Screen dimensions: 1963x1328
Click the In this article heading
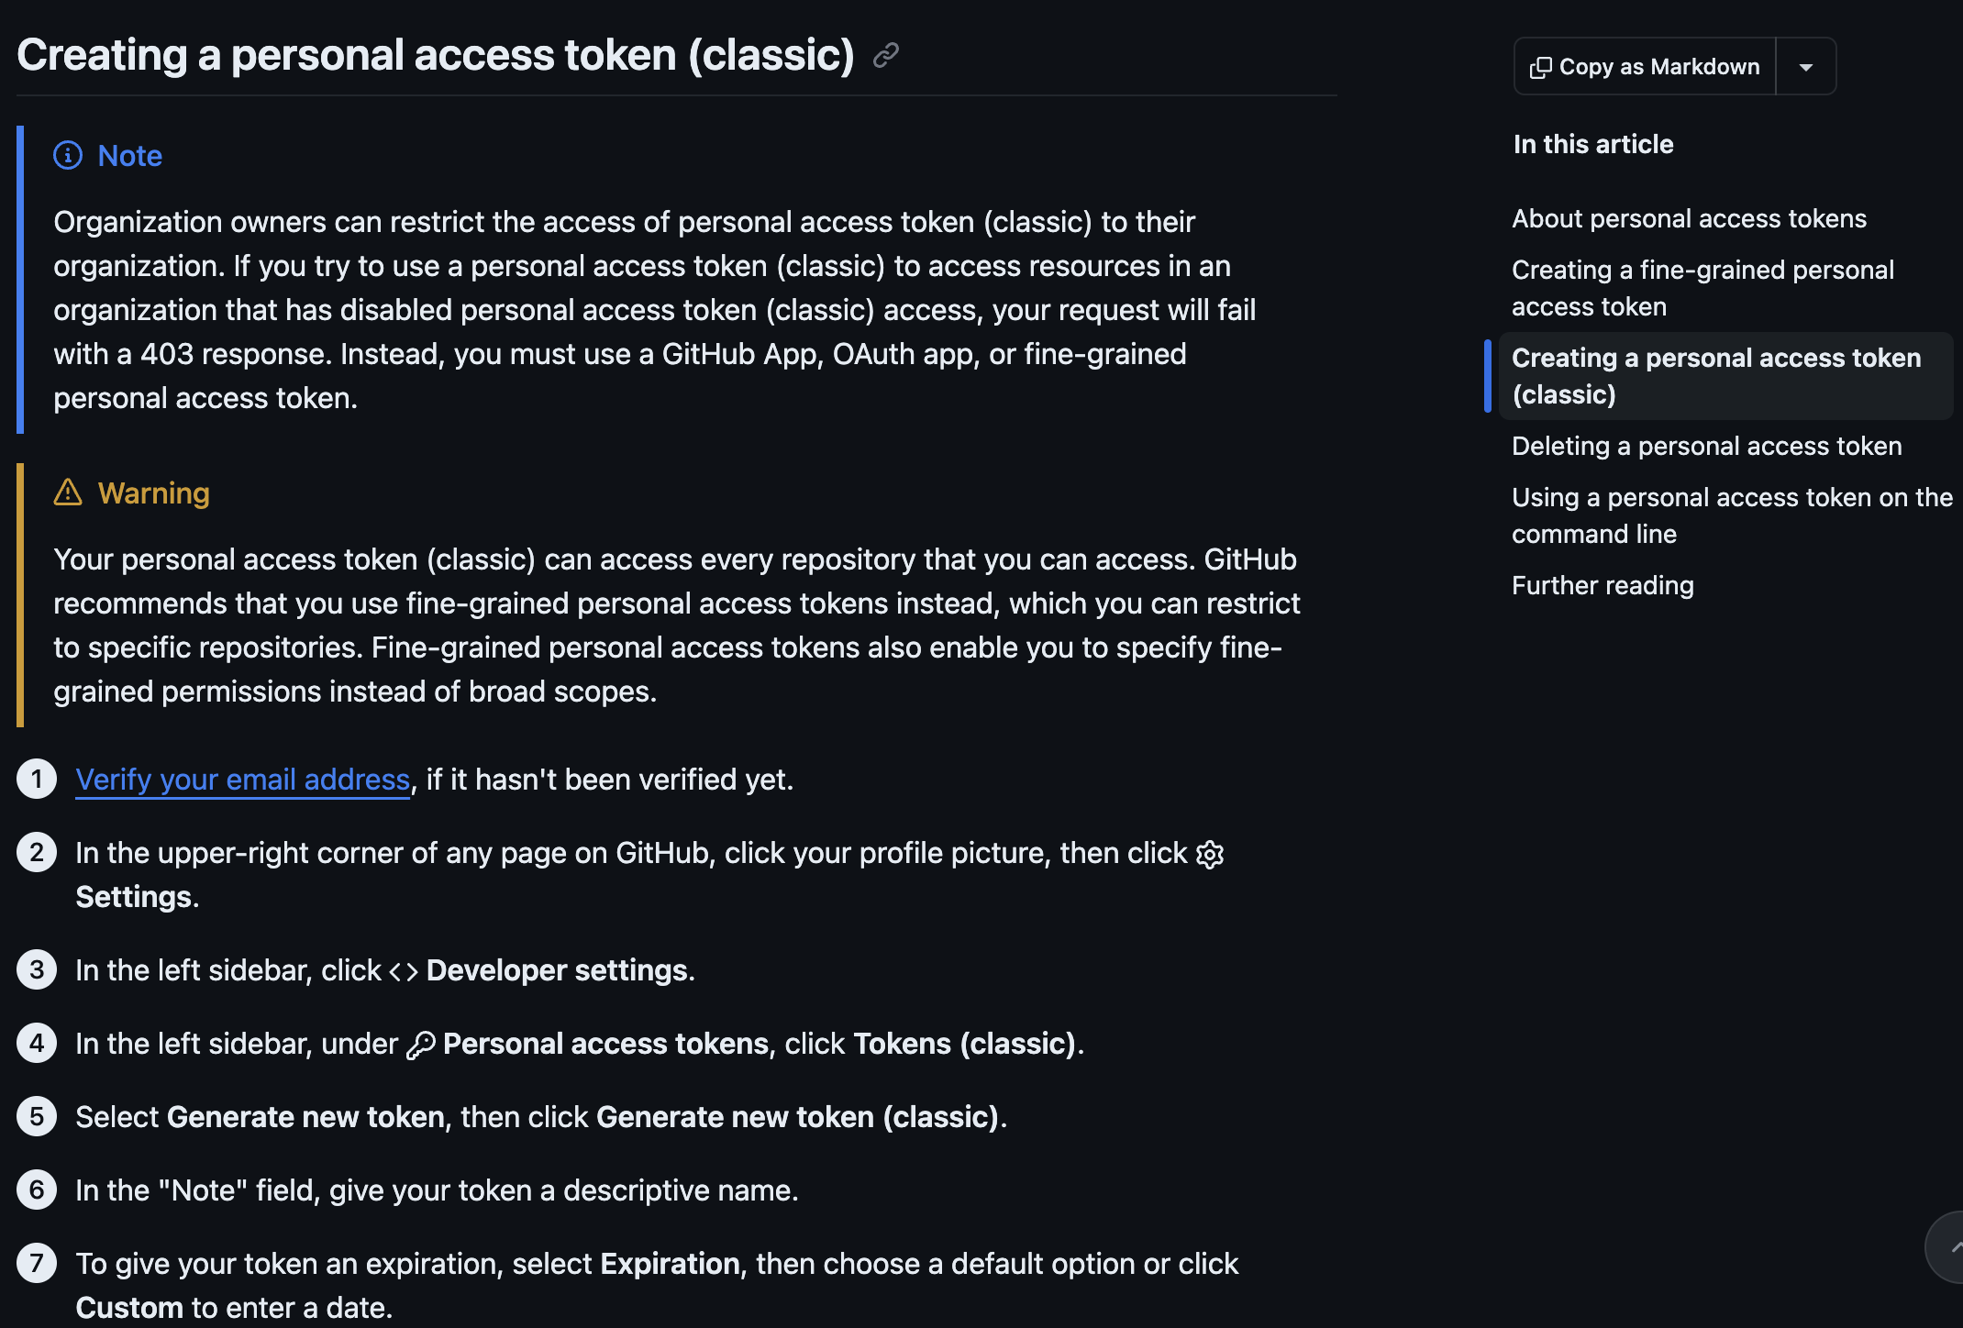point(1593,144)
